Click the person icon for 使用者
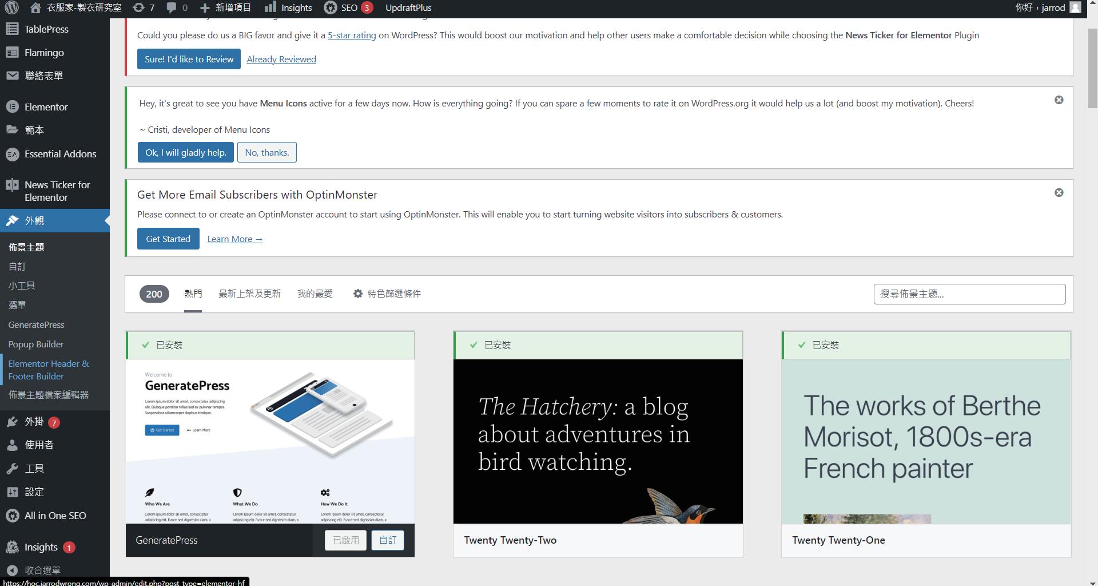This screenshot has width=1098, height=586. pos(12,445)
